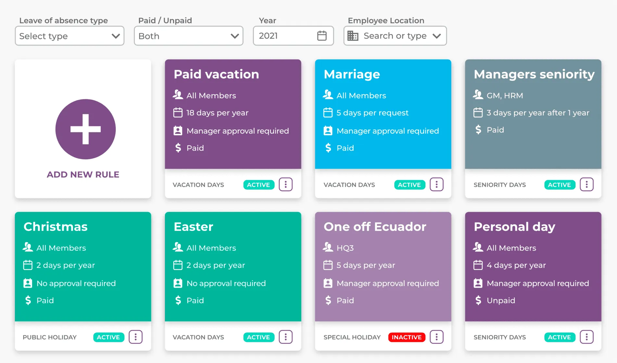Image resolution: width=617 pixels, height=363 pixels.
Task: Toggle the INACTIVE badge on One off Ecuador
Action: 407,337
